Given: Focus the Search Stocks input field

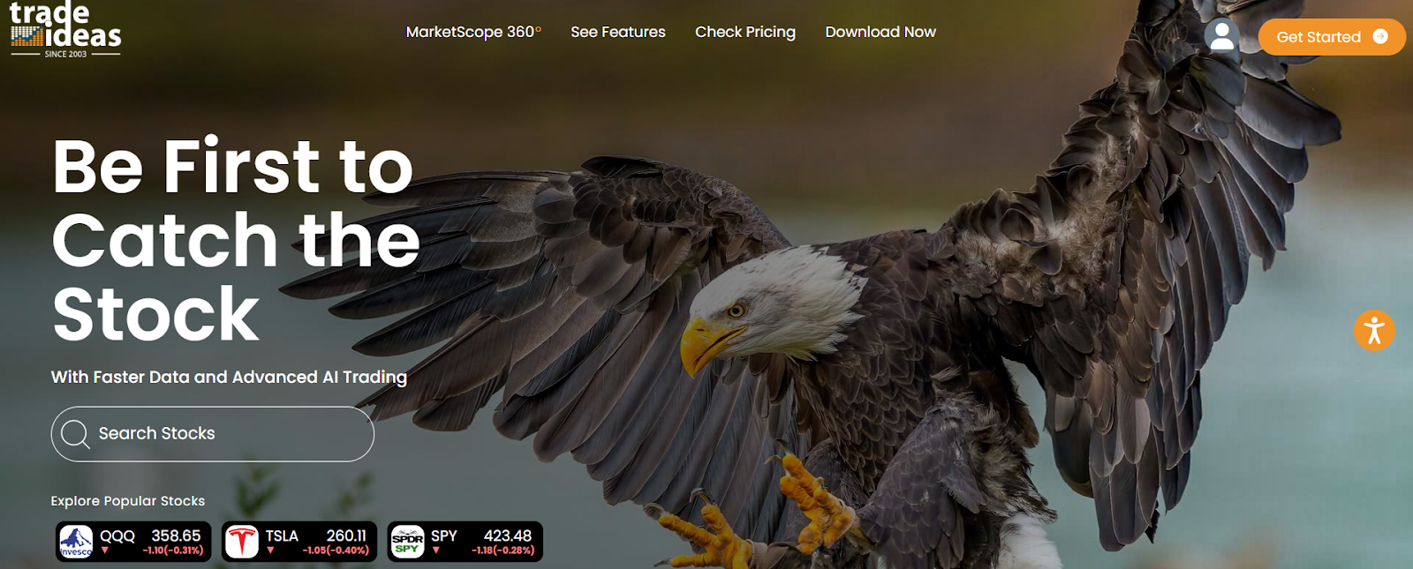Looking at the screenshot, I should pyautogui.click(x=213, y=433).
